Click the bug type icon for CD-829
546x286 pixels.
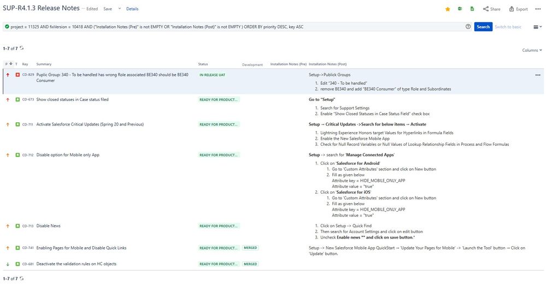click(17, 75)
